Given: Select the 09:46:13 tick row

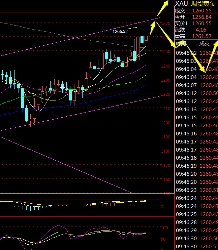Looking at the screenshot, I should (197, 110).
